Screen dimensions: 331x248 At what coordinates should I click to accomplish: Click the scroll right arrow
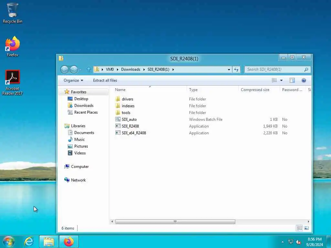(308, 222)
